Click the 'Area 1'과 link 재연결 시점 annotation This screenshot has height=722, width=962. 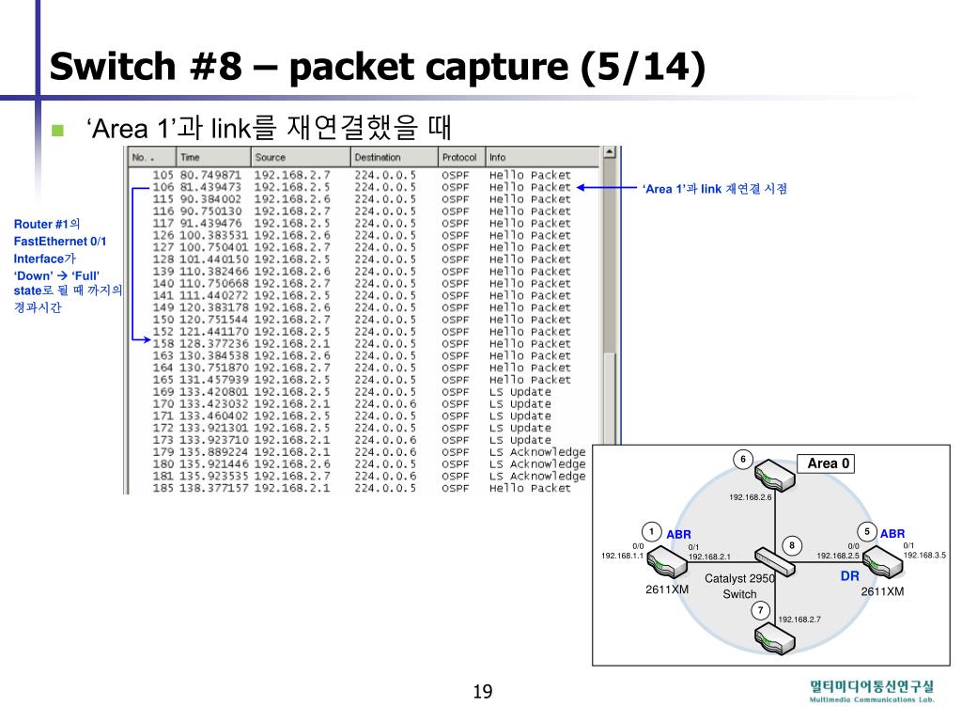(x=715, y=189)
